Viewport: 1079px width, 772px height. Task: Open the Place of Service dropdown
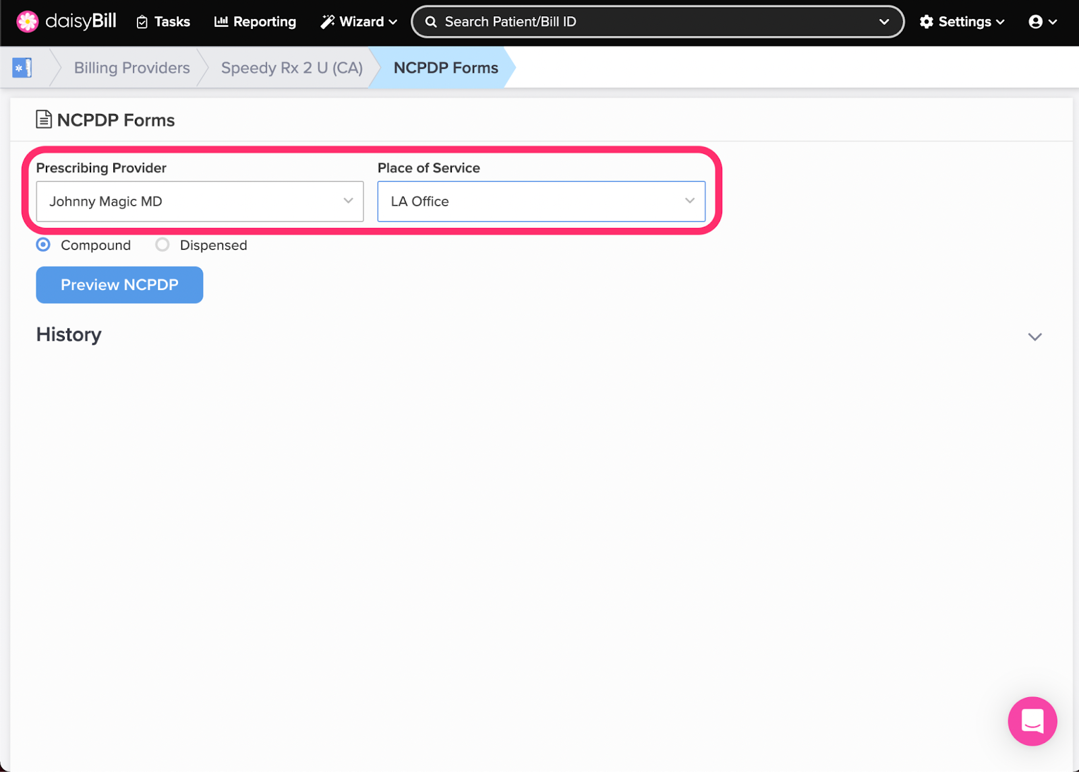(x=542, y=201)
